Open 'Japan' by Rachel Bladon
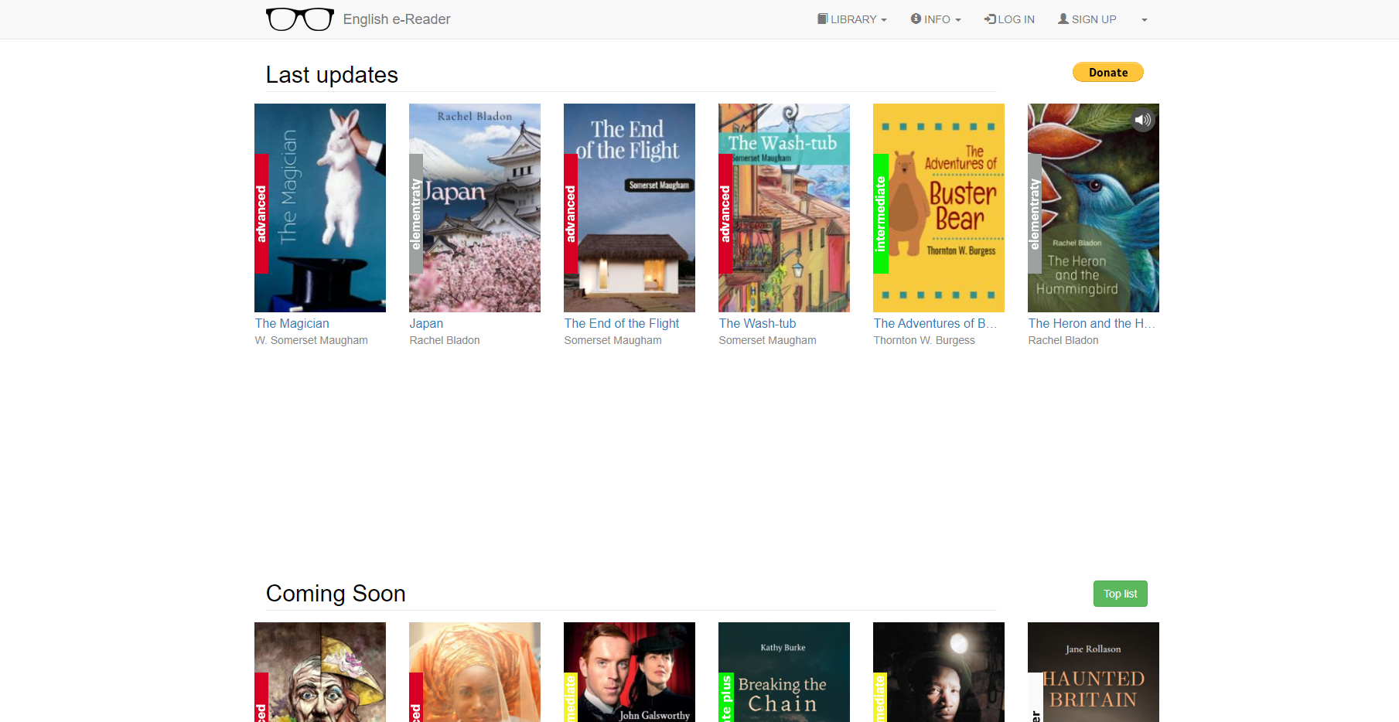Viewport: 1399px width, 722px height. (x=426, y=323)
